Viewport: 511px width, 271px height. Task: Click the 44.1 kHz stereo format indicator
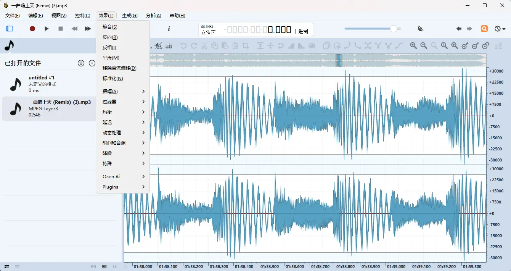pyautogui.click(x=208, y=29)
